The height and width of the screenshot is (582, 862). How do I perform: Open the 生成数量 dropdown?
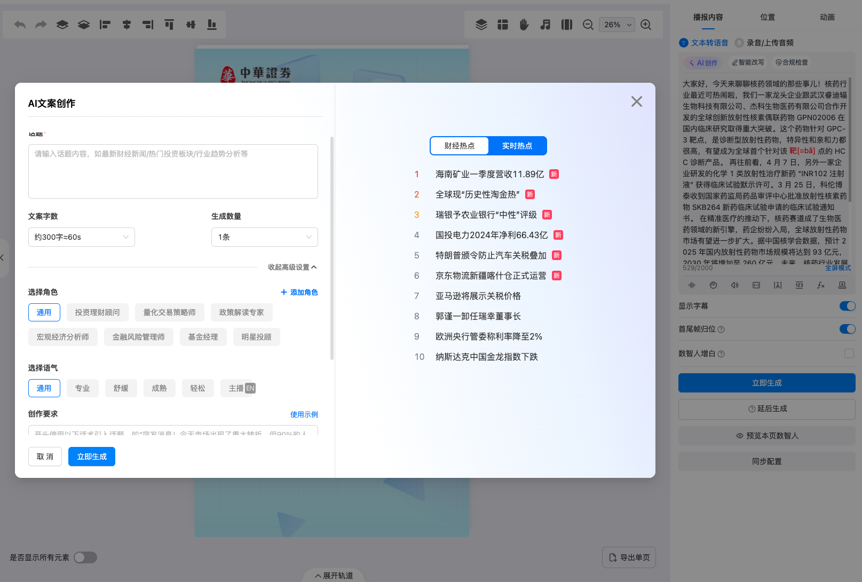[x=264, y=237]
